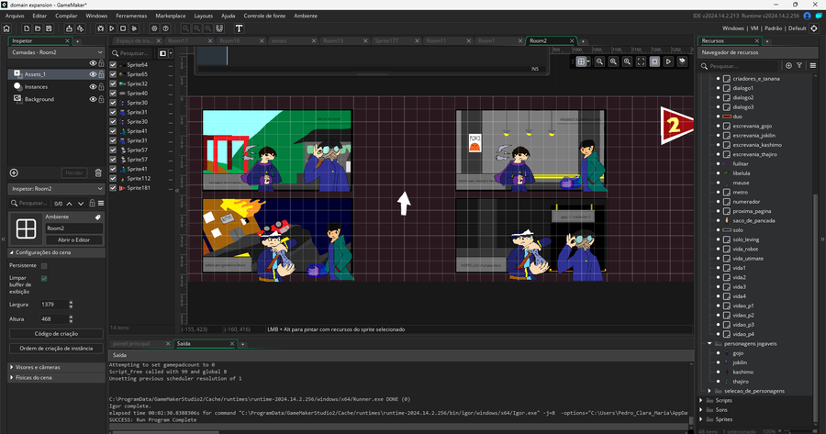Expand the Sprites folder
The width and height of the screenshot is (826, 434).
pyautogui.click(x=701, y=419)
